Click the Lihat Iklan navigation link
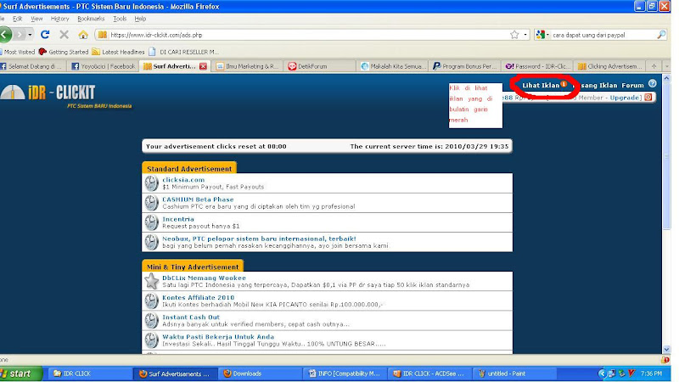 tap(541, 86)
